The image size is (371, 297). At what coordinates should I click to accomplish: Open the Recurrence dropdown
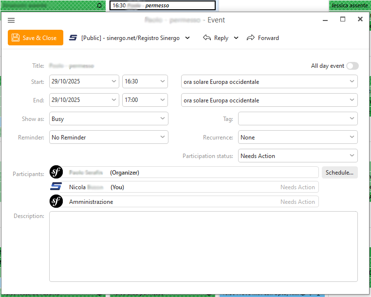pos(297,137)
